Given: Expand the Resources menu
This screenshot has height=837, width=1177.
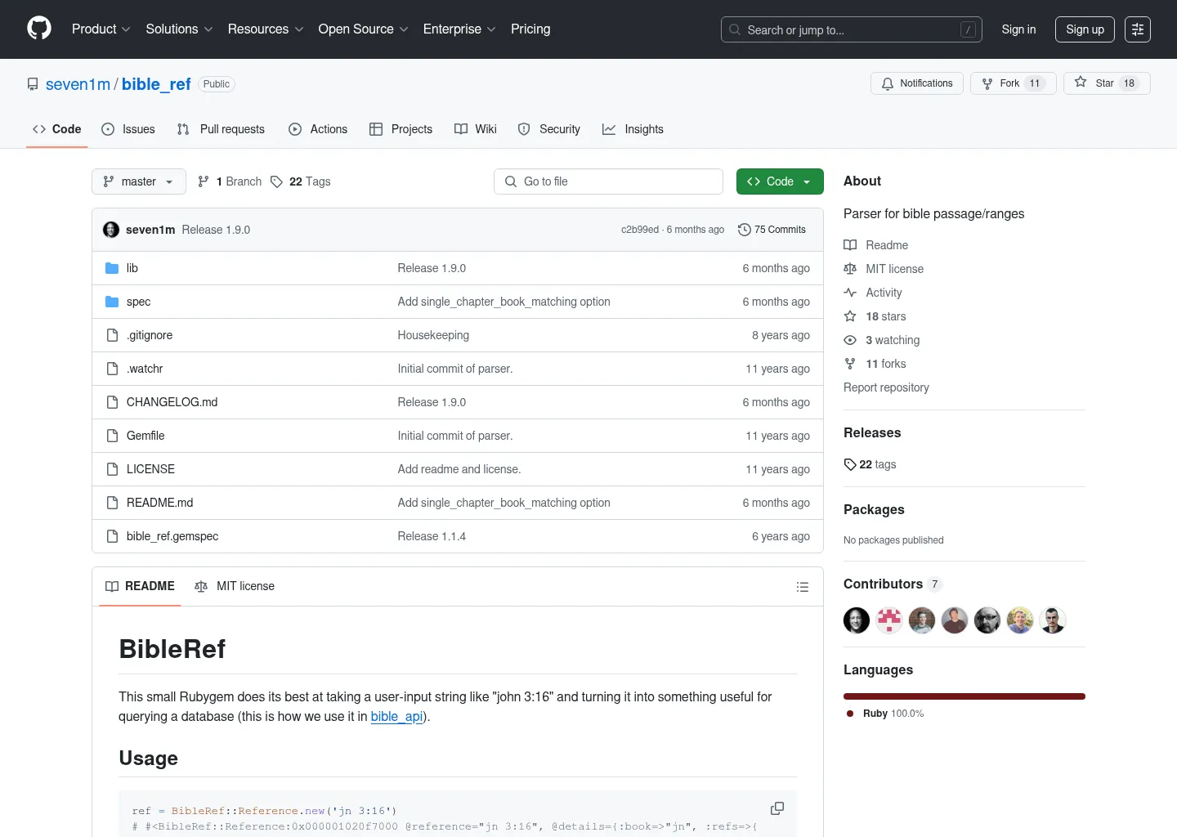Looking at the screenshot, I should [266, 29].
